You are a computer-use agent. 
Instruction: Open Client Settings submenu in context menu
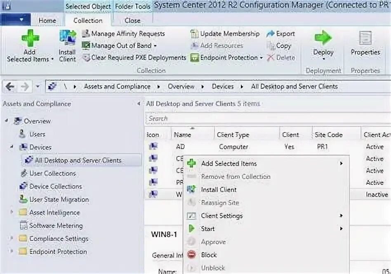[266, 215]
